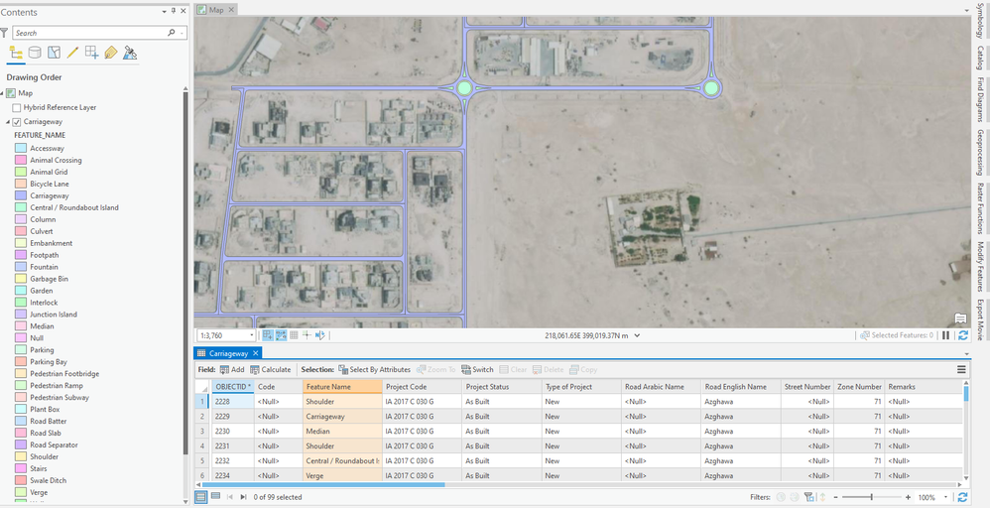
Task: Click Selected Features count indicator
Action: [896, 335]
